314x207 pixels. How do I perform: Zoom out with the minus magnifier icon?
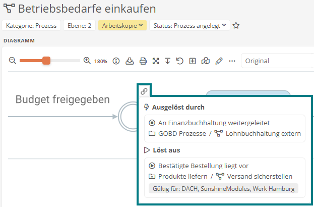13,61
